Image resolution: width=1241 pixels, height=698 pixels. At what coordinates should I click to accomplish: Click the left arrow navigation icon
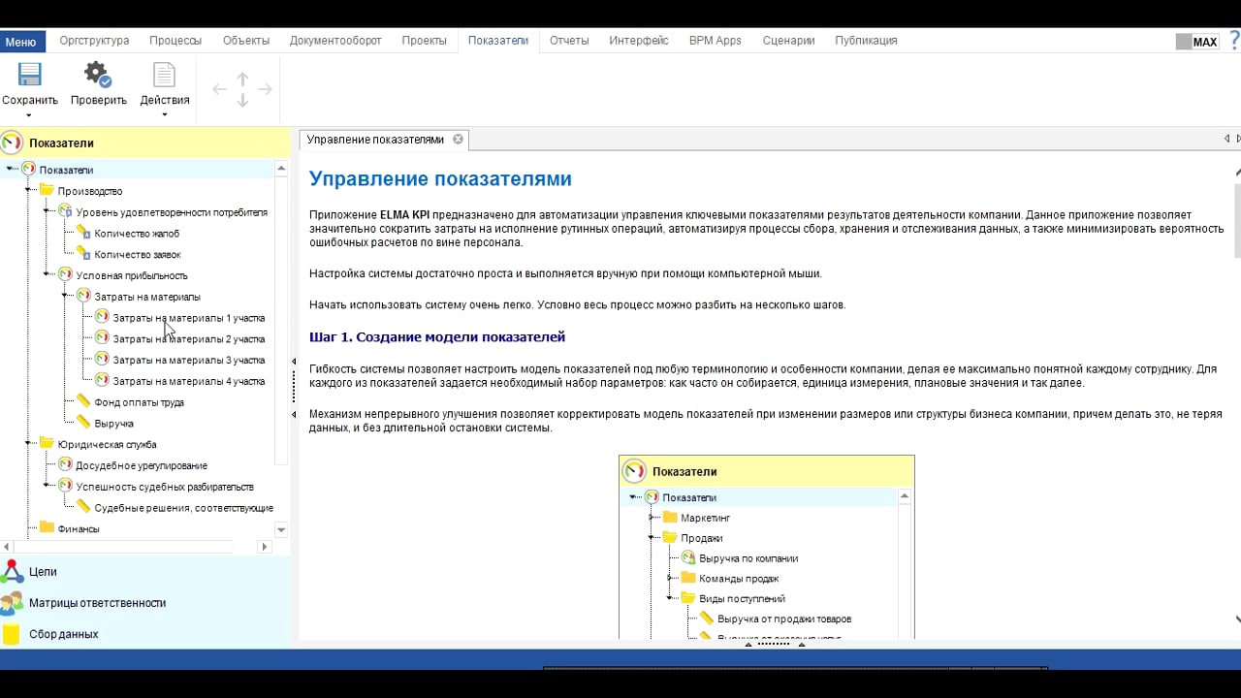point(219,89)
